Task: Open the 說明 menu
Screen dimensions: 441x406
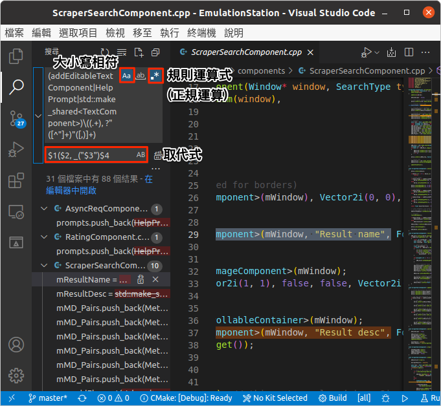Action: (234, 33)
